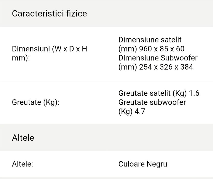This screenshot has width=213, height=179.
Task: Click the Altele: row label
Action: 23,164
